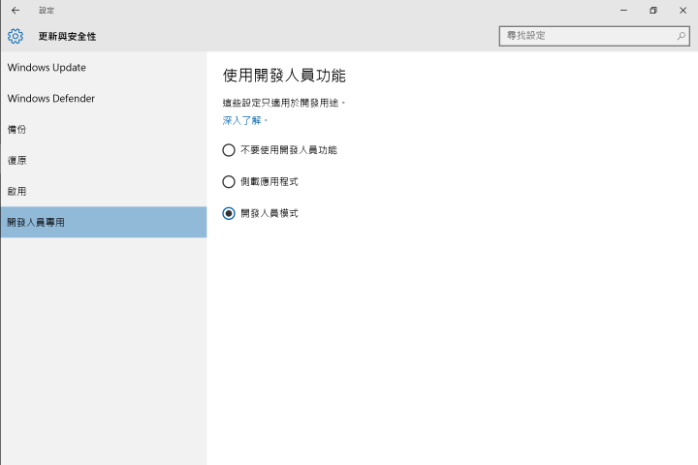
Task: Switch to Windows Defender section
Action: [104, 99]
